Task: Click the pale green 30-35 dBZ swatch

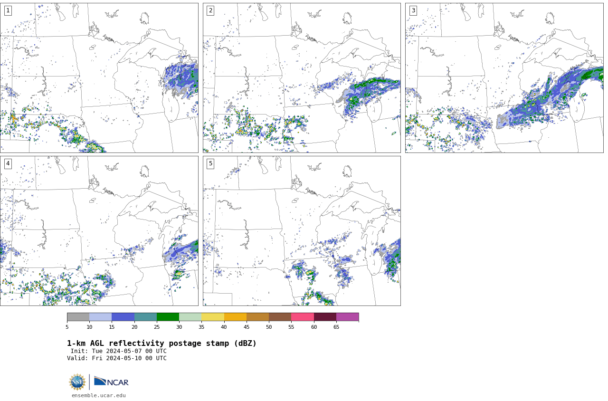Action: pyautogui.click(x=190, y=317)
